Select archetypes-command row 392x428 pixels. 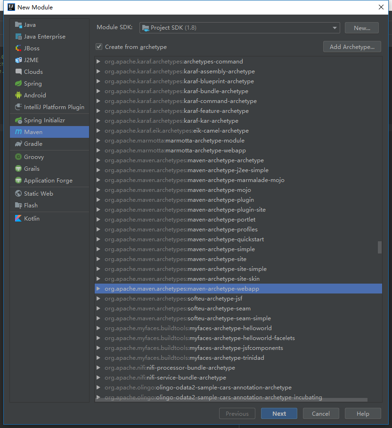point(238,62)
